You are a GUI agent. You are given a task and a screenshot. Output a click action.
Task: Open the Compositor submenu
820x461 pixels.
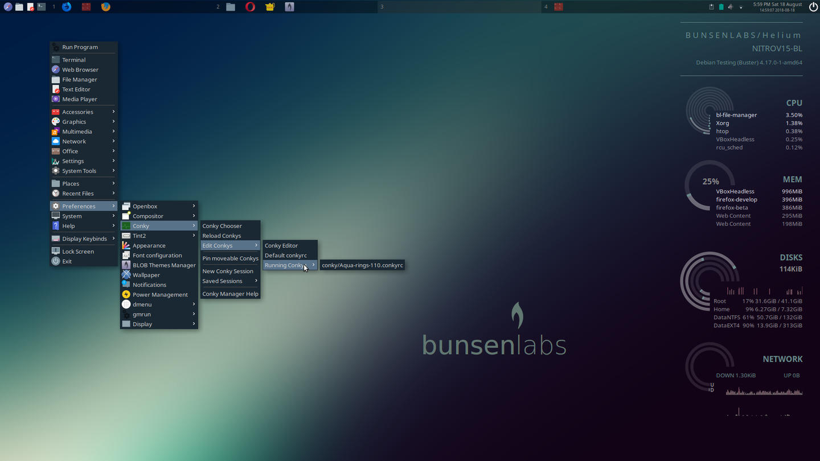coord(159,216)
